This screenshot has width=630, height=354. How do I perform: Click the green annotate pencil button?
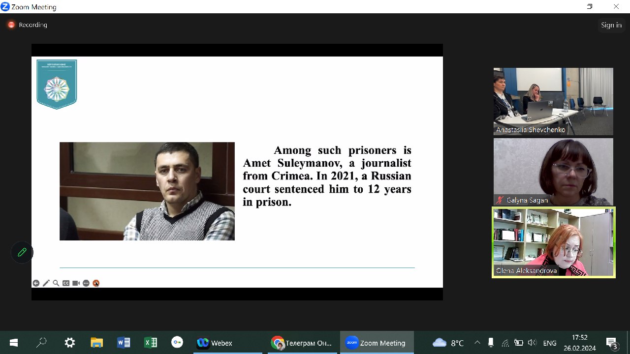pos(22,252)
